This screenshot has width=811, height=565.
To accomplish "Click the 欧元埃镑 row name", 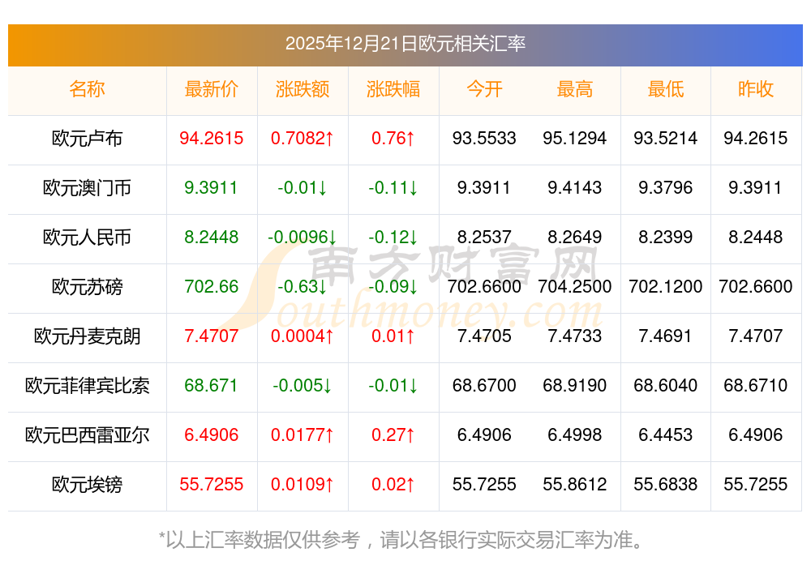I will 87,485.
